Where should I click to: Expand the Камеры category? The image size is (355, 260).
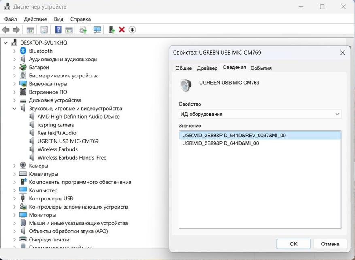coord(15,166)
